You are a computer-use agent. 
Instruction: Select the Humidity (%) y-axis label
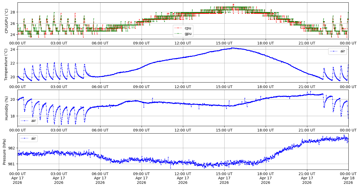pos(7,108)
